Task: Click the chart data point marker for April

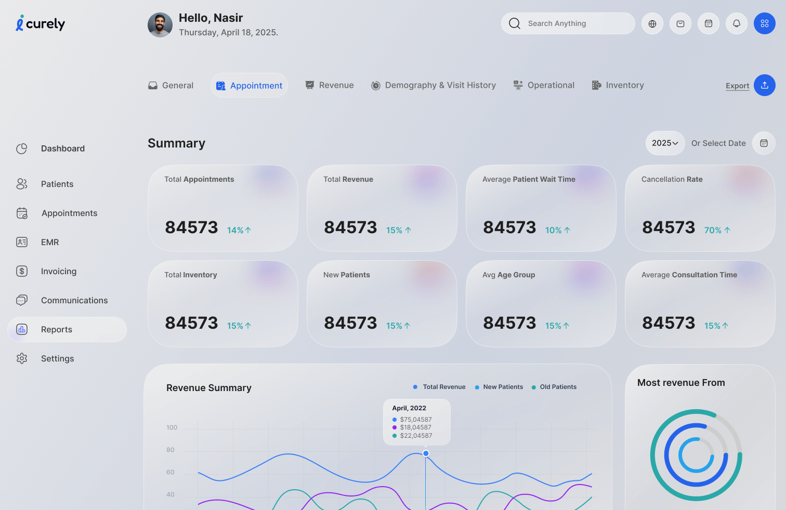Action: [x=426, y=453]
